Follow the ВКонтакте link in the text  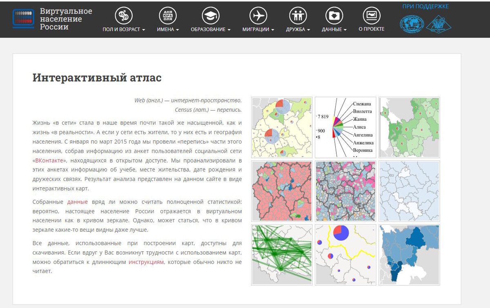click(49, 160)
